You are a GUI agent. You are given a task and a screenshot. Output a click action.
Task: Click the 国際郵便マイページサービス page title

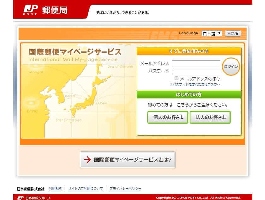[75, 52]
